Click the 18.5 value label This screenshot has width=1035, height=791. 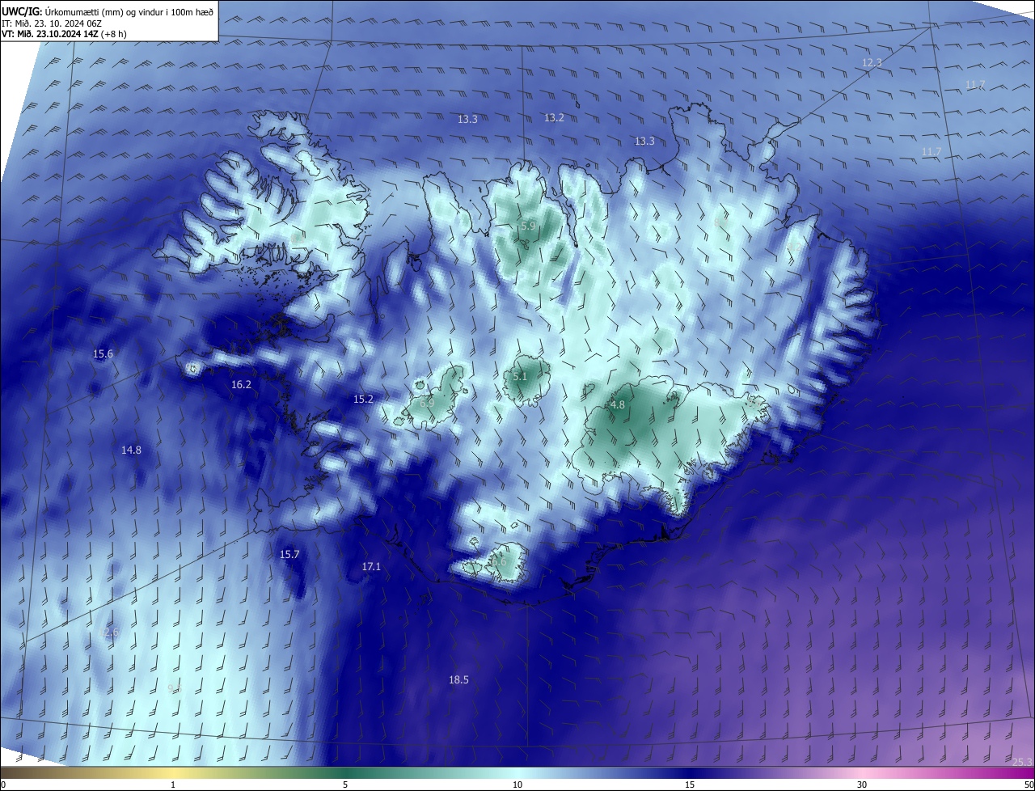point(458,679)
